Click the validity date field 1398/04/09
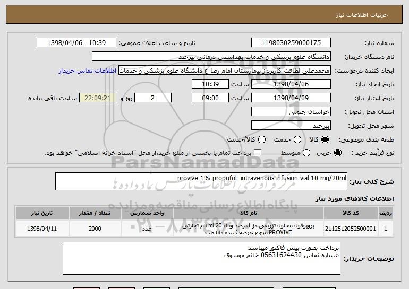 pos(291,98)
